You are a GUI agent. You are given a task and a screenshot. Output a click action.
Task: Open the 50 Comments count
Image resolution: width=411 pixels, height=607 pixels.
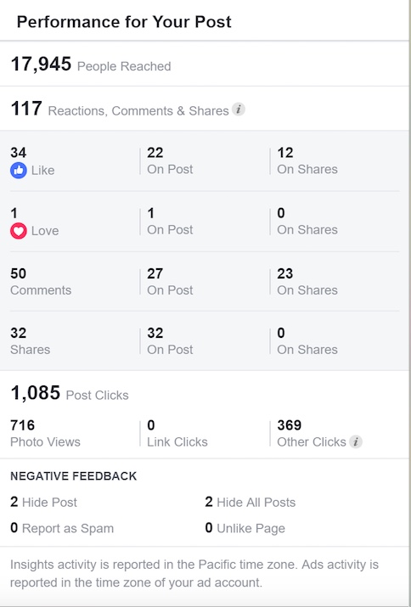click(x=18, y=273)
